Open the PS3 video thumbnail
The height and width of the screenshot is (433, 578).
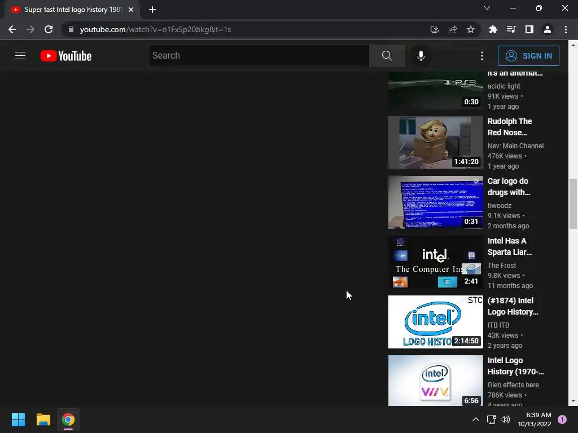coord(436,91)
